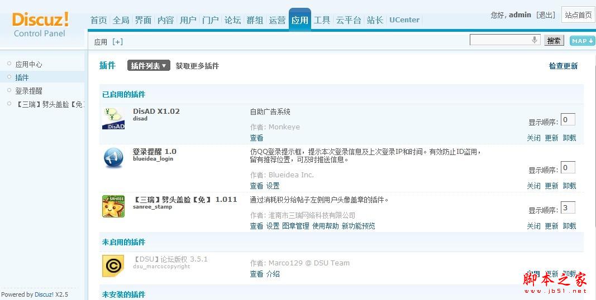Select 插件 in the sidebar
The width and height of the screenshot is (596, 300).
22,78
